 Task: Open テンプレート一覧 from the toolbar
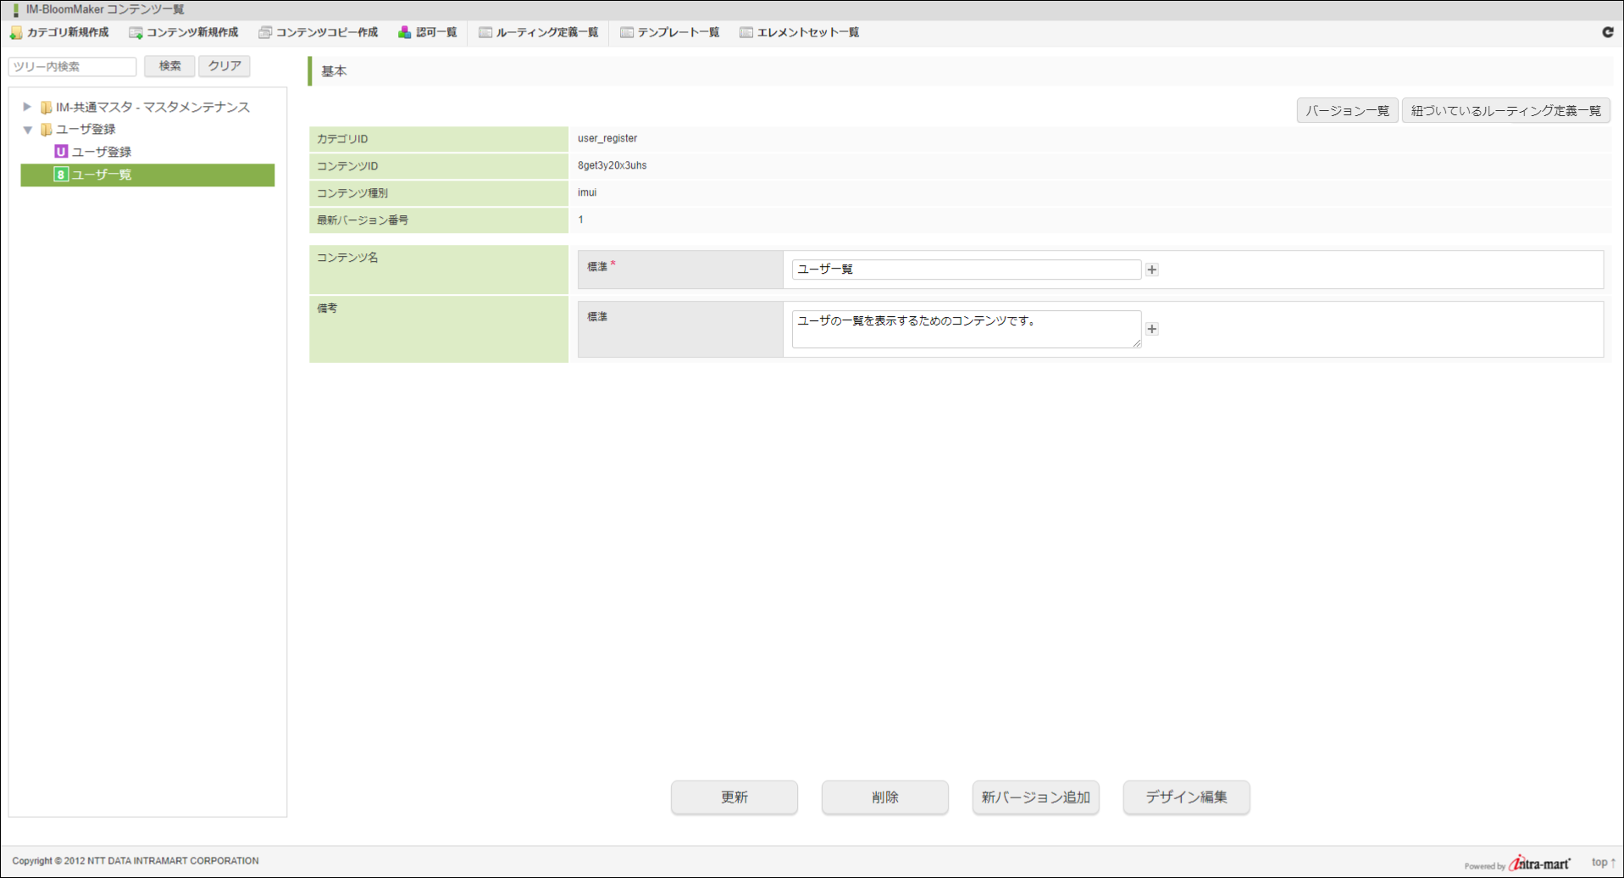(x=670, y=33)
